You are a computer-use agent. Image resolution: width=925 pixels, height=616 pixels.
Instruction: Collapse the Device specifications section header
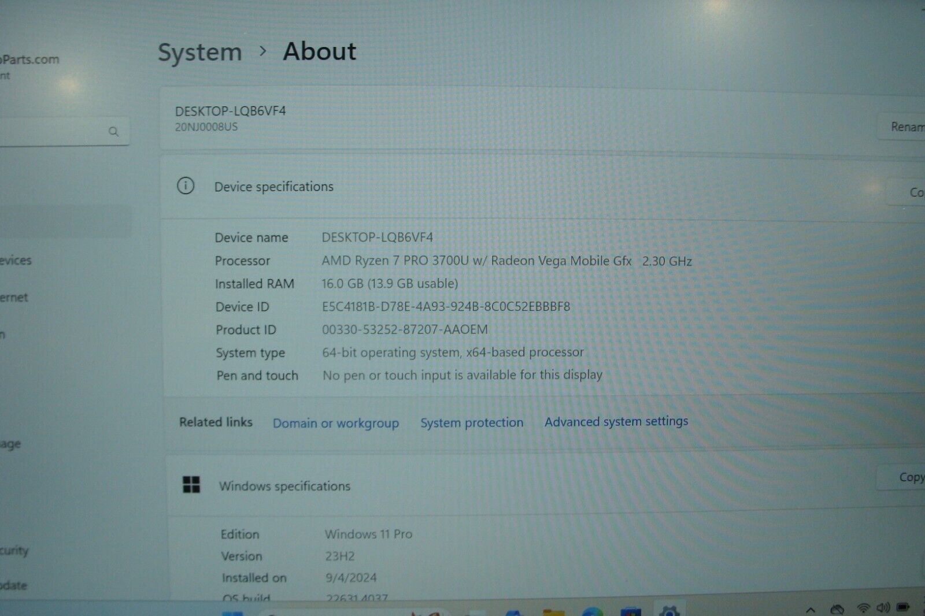[543, 187]
